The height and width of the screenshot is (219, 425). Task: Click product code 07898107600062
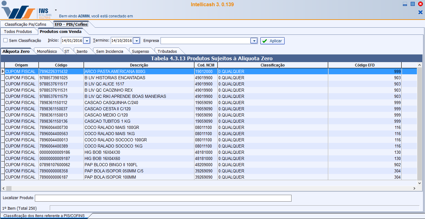tap(55, 165)
